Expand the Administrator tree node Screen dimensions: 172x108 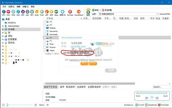(x=3, y=26)
